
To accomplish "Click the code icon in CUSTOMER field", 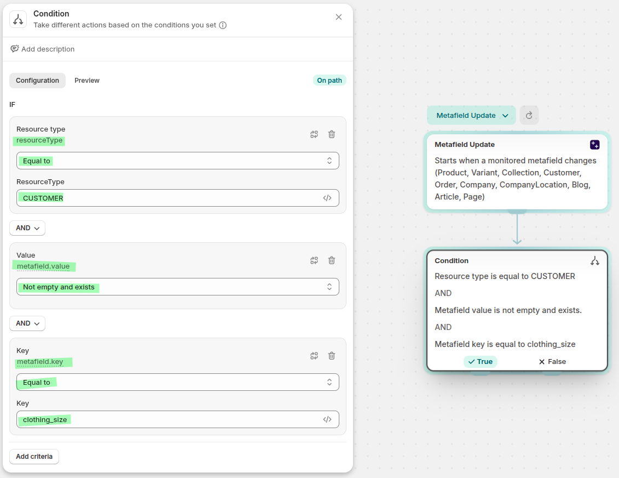I will tap(327, 198).
